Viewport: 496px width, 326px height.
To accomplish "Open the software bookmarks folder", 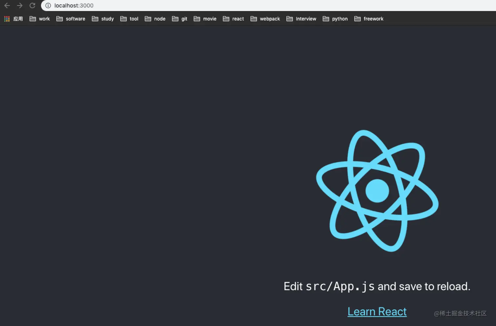I will (71, 19).
